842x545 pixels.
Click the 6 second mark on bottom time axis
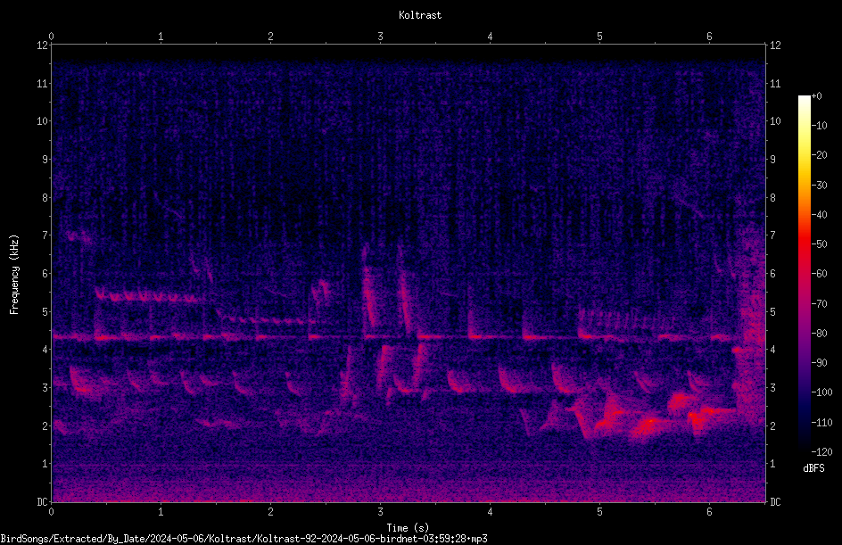pos(709,512)
